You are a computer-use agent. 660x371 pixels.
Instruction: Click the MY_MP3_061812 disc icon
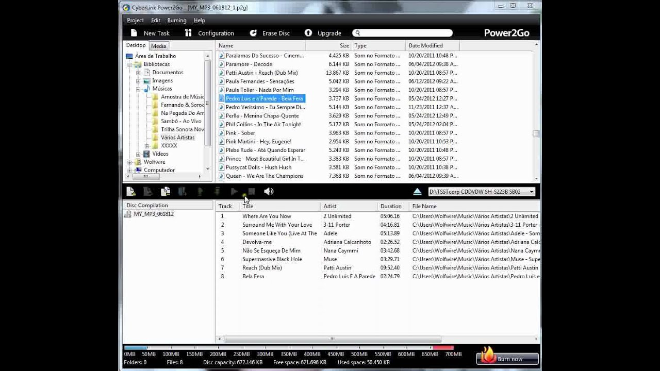point(128,214)
